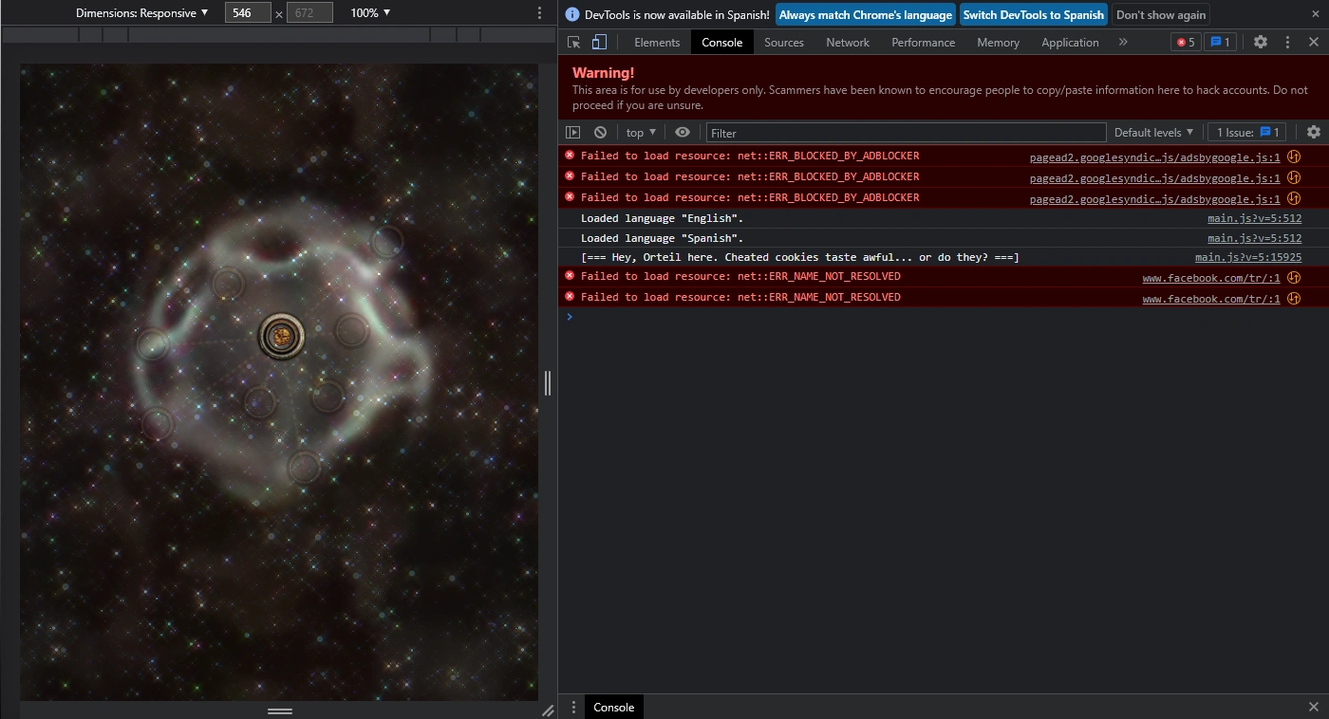
Task: Open main.js link on the Spanish language row
Action: [1255, 238]
